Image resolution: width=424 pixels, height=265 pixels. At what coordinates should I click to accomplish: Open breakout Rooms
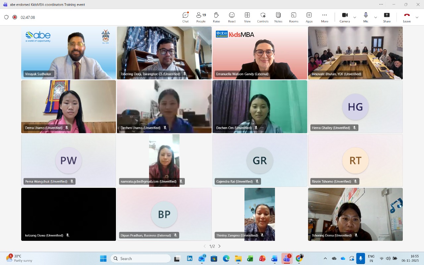tap(293, 17)
